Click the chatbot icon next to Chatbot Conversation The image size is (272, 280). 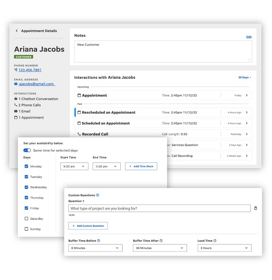[16, 99]
